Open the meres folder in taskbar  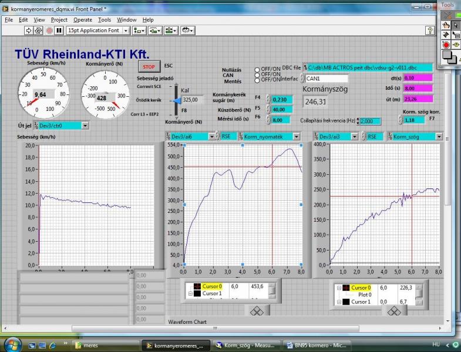[105, 346]
